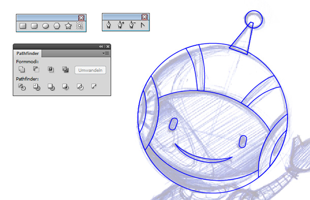Apply Divide pathfinder operation

click(x=22, y=87)
